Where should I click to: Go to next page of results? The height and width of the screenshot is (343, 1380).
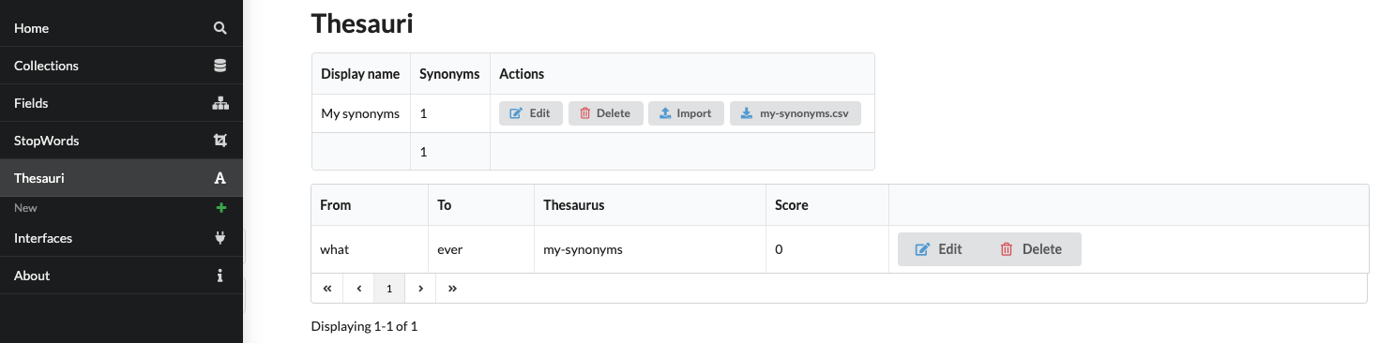click(420, 289)
